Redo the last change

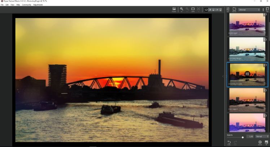pyautogui.click(x=235, y=143)
